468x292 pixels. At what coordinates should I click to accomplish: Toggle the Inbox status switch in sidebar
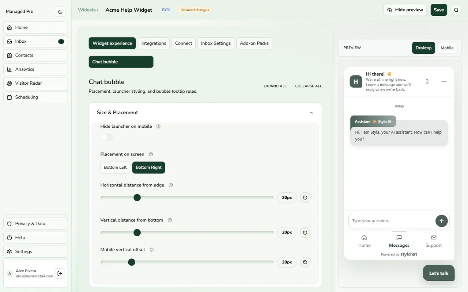[61, 42]
